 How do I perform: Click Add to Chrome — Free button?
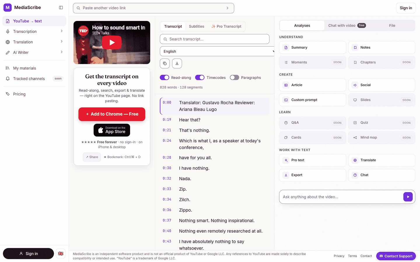112,114
